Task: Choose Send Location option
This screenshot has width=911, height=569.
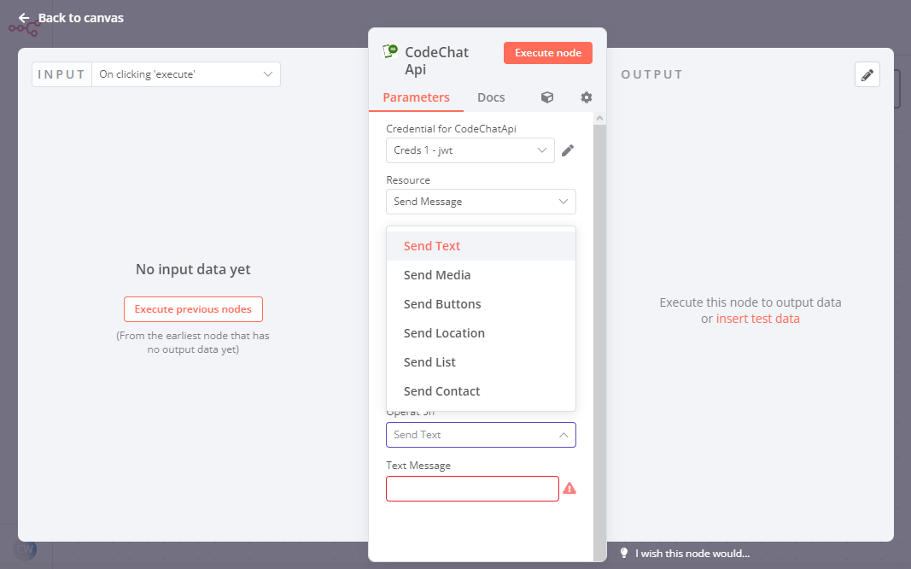Action: [481, 333]
